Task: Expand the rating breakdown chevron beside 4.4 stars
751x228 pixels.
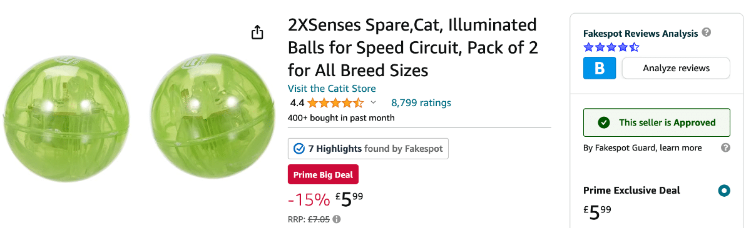Action: (x=374, y=103)
